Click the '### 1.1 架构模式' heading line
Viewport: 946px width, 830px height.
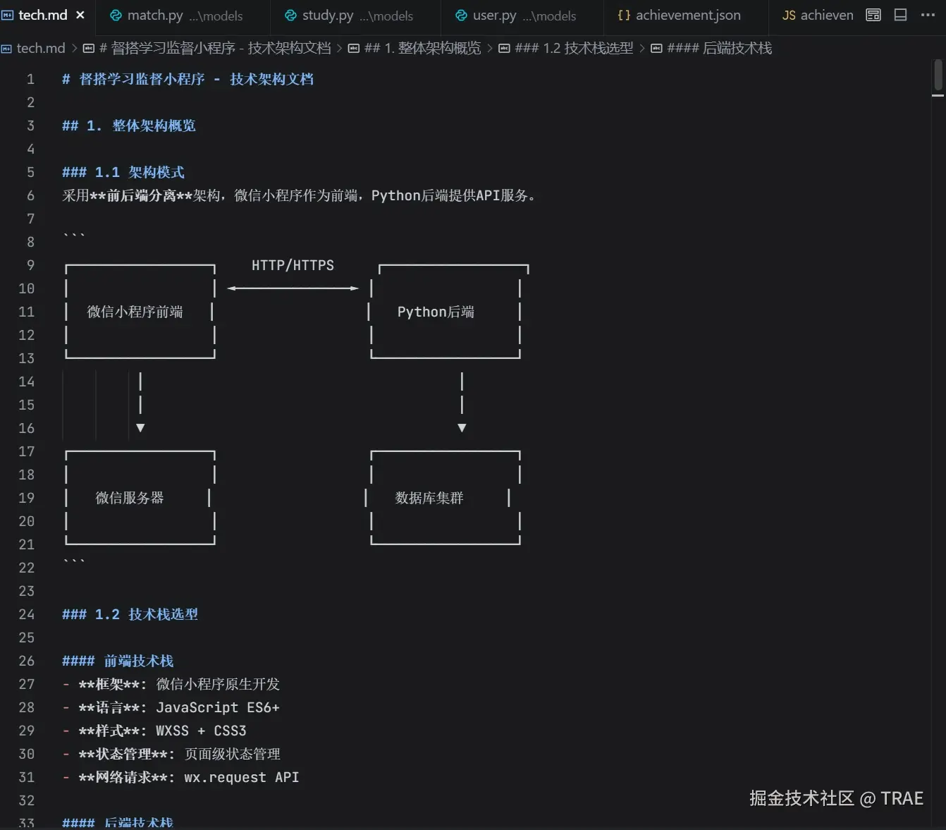click(123, 172)
